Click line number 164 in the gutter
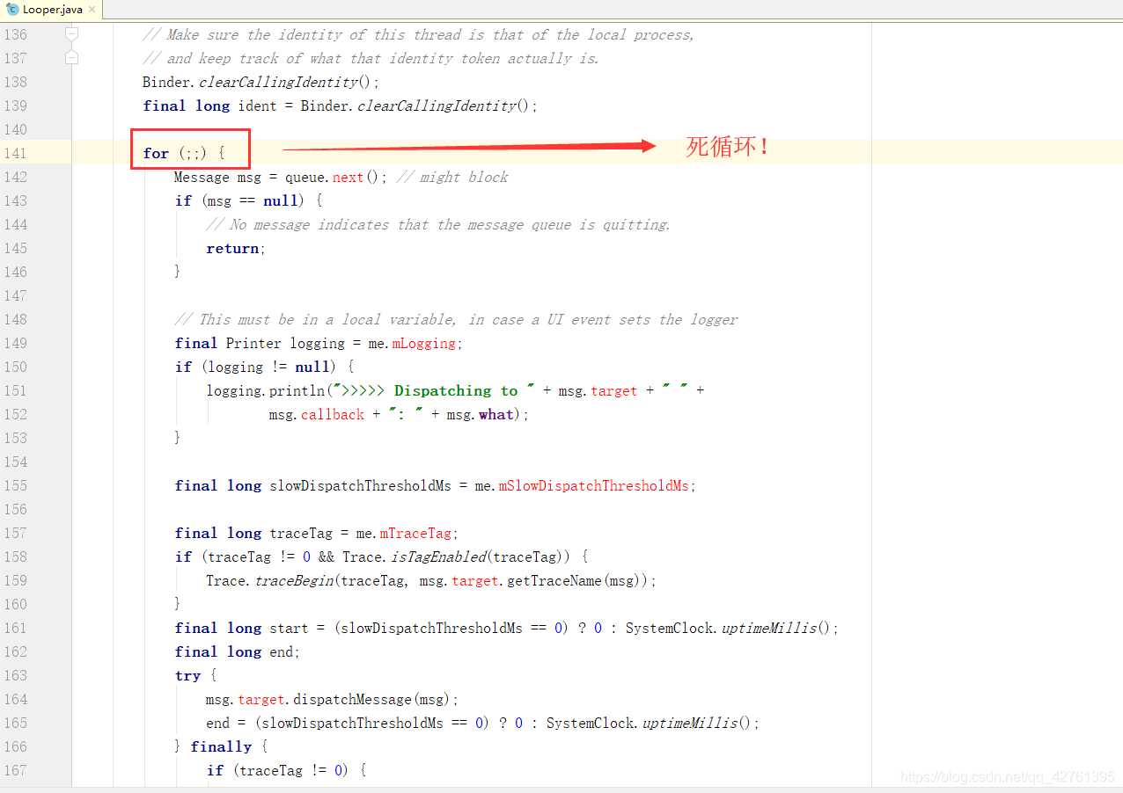Viewport: 1123px width, 793px height. coord(16,699)
